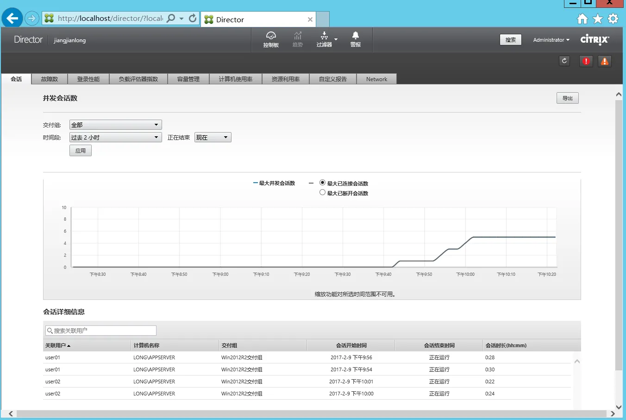Switch to the 负载评估器指数 tab
Viewport: 626px width, 420px height.
pyautogui.click(x=138, y=79)
